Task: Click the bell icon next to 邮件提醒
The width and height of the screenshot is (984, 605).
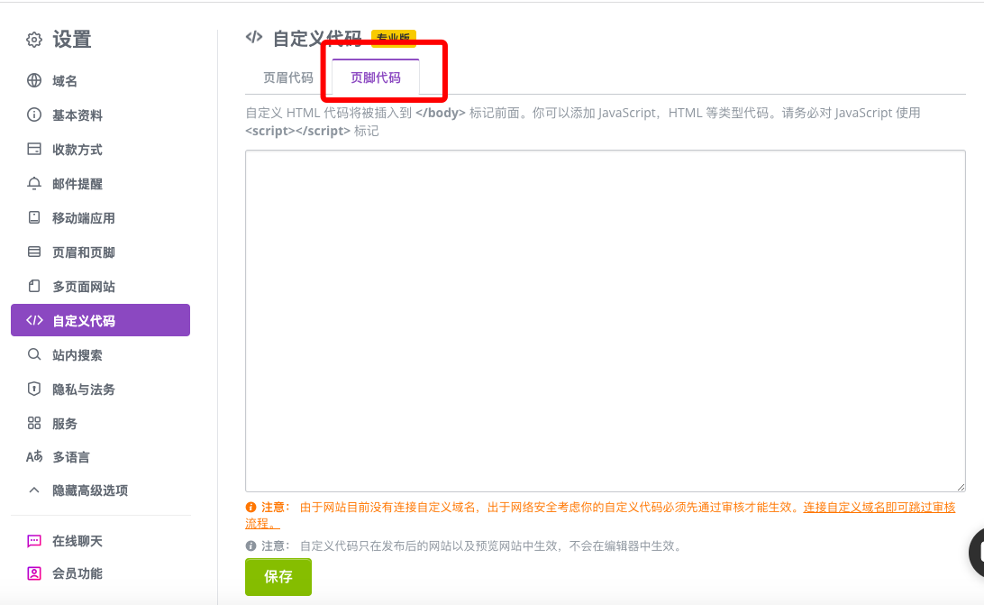Action: 34,183
